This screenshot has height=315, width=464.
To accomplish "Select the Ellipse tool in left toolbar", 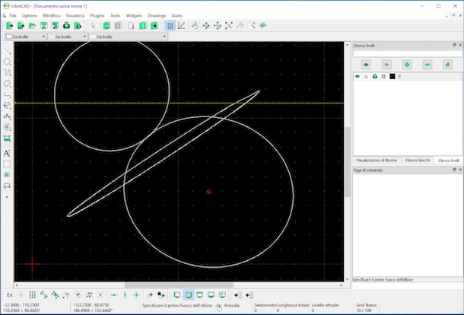I will point(7,84).
